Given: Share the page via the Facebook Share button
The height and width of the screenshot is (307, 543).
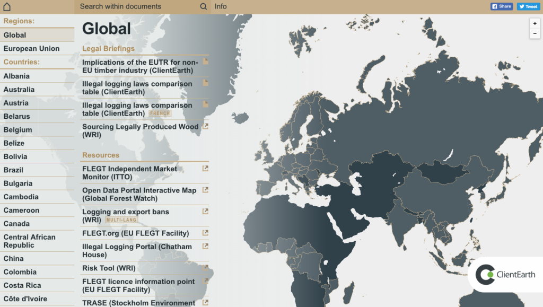Looking at the screenshot, I should click(x=501, y=6).
